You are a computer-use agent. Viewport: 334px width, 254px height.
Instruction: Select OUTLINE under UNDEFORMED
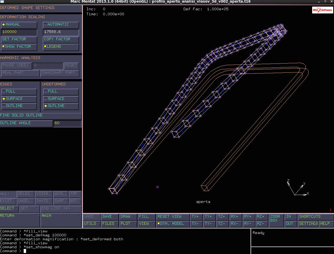tap(61, 106)
